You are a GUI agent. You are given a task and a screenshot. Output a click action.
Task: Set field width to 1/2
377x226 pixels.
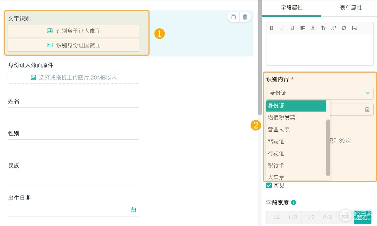pyautogui.click(x=310, y=218)
